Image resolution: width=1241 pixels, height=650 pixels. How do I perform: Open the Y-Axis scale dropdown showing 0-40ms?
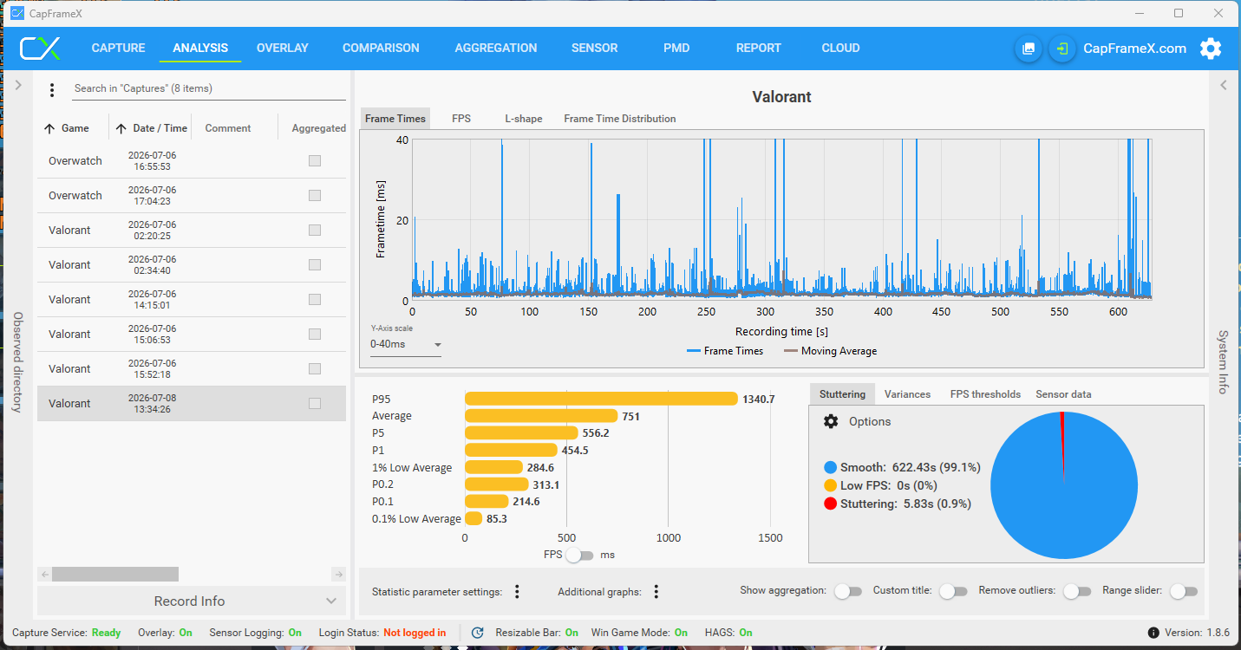coord(406,345)
